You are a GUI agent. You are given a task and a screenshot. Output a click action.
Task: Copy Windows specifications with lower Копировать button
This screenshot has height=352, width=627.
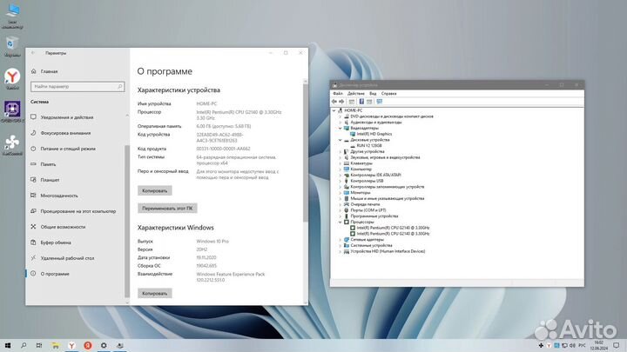coord(155,294)
